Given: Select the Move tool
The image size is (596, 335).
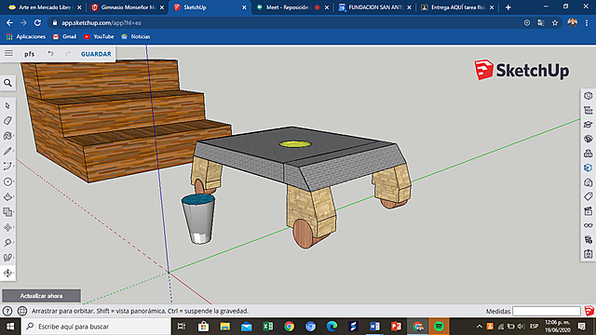Looking at the screenshot, I should point(7,227).
